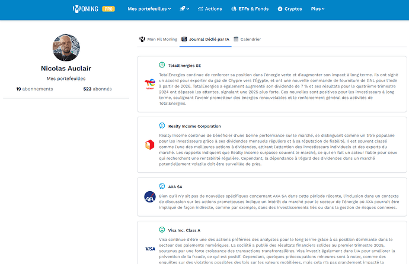The height and width of the screenshot is (264, 409).
Task: Click the Nicolas Auclair name heading
Action: pos(66,68)
